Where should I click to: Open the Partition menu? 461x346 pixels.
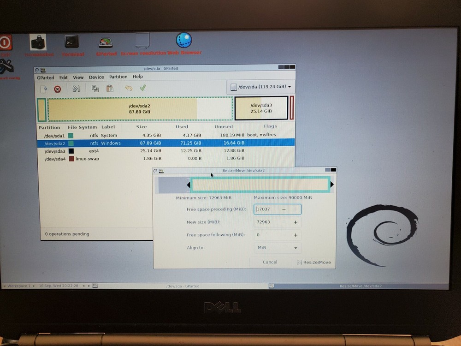click(118, 77)
